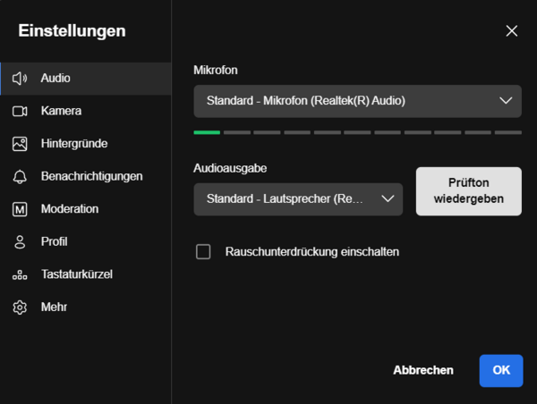
Task: Click the Kamera camcorder icon
Action: click(x=20, y=111)
